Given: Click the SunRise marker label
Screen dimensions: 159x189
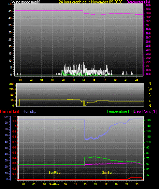Looking at the screenshot, I should tap(55, 173).
